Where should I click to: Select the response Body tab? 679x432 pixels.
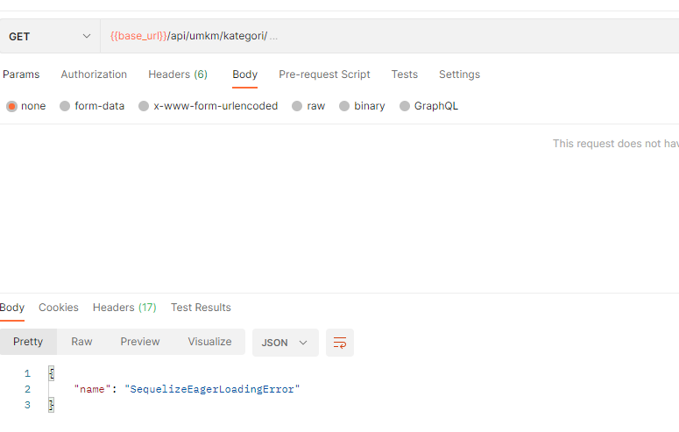point(12,308)
